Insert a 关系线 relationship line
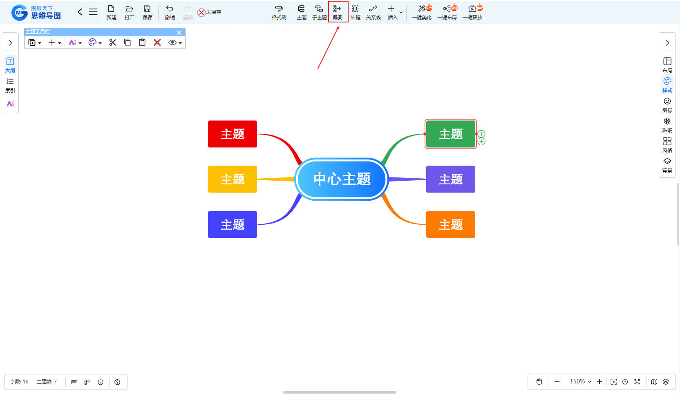This screenshot has width=680, height=394. coord(373,12)
